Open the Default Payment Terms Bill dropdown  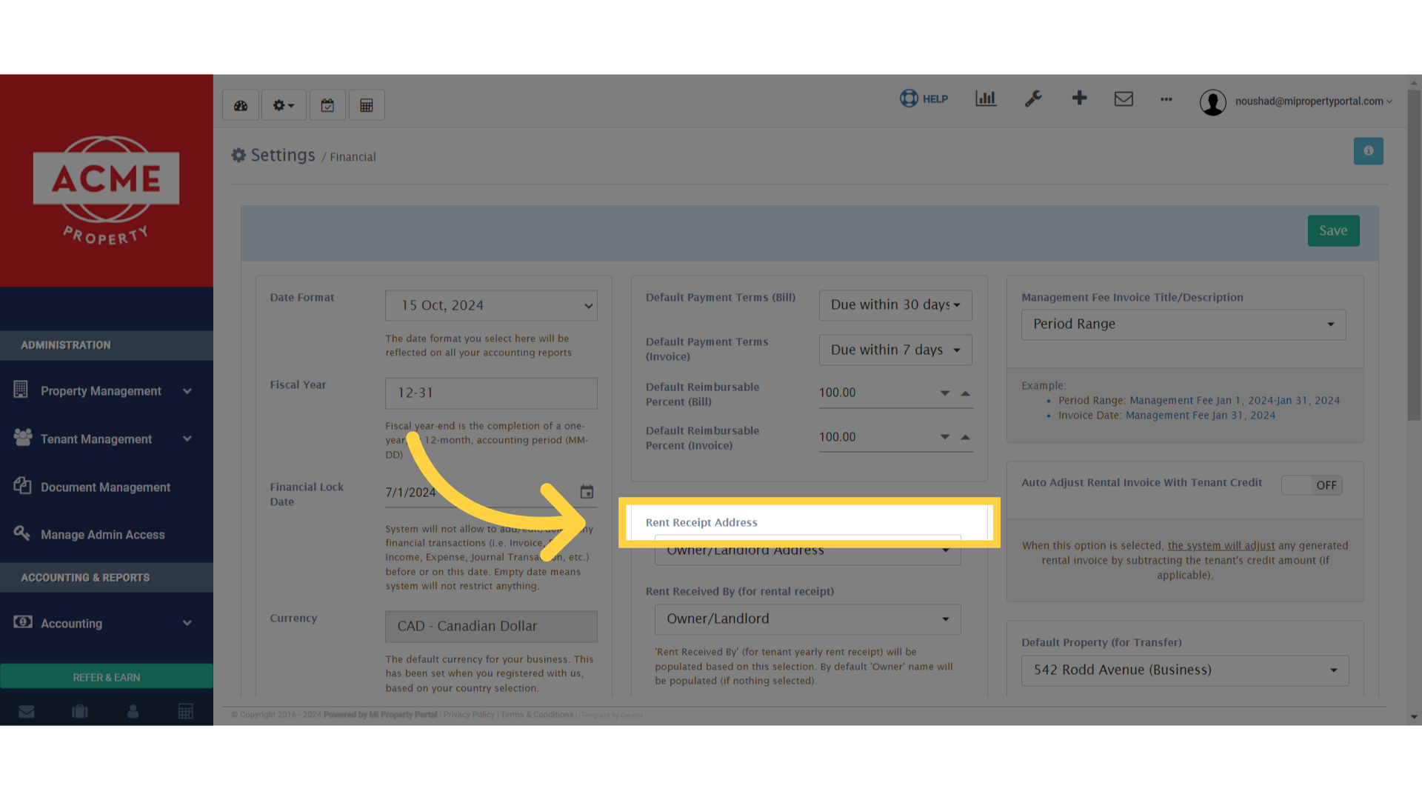(x=895, y=305)
